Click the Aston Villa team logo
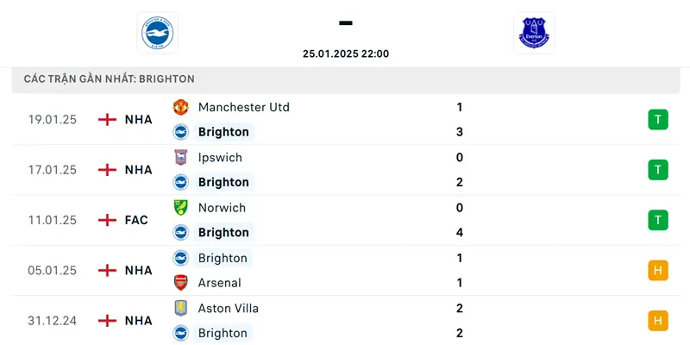The width and height of the screenshot is (690, 345). [x=181, y=309]
